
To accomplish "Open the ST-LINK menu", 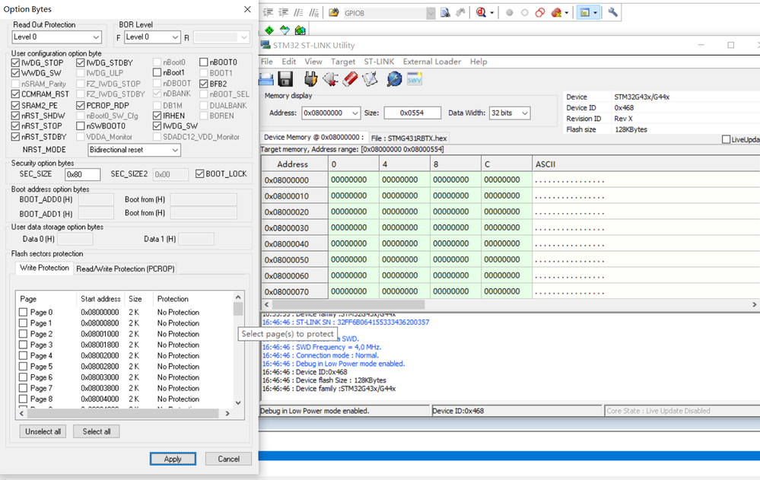I will click(x=379, y=62).
